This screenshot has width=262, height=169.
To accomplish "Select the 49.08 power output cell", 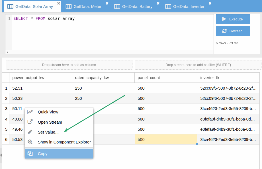I will click(x=17, y=119).
